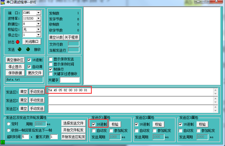Screen dimensions: 225x146
Task: Clear 发送区2 with 清空 button
Action: click(23, 100)
